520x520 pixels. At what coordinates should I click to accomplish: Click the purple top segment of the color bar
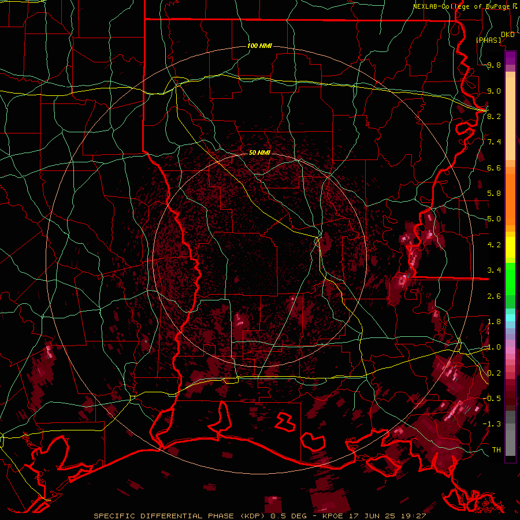click(510, 58)
